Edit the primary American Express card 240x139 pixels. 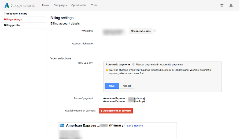pos(129,126)
